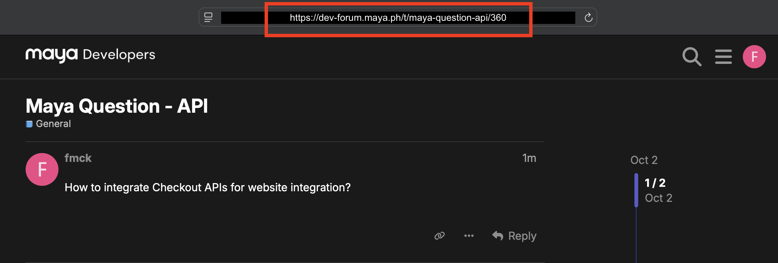This screenshot has width=778, height=263.
Task: Expand more post actions ellipsis
Action: click(469, 236)
